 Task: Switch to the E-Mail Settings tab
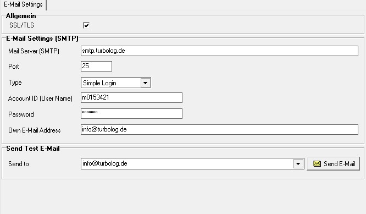(x=23, y=4)
